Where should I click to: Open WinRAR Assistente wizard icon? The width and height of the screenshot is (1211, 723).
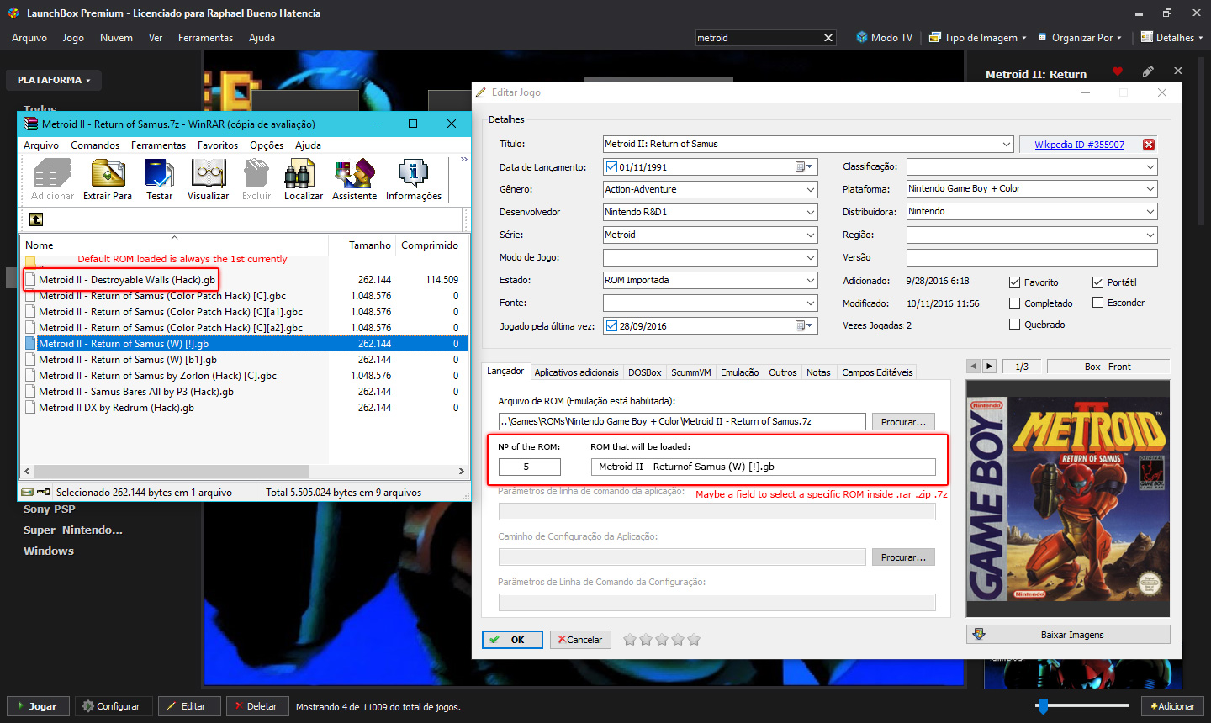click(354, 180)
